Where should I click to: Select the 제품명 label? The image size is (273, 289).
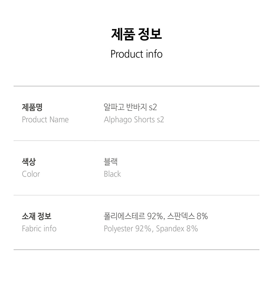click(32, 107)
